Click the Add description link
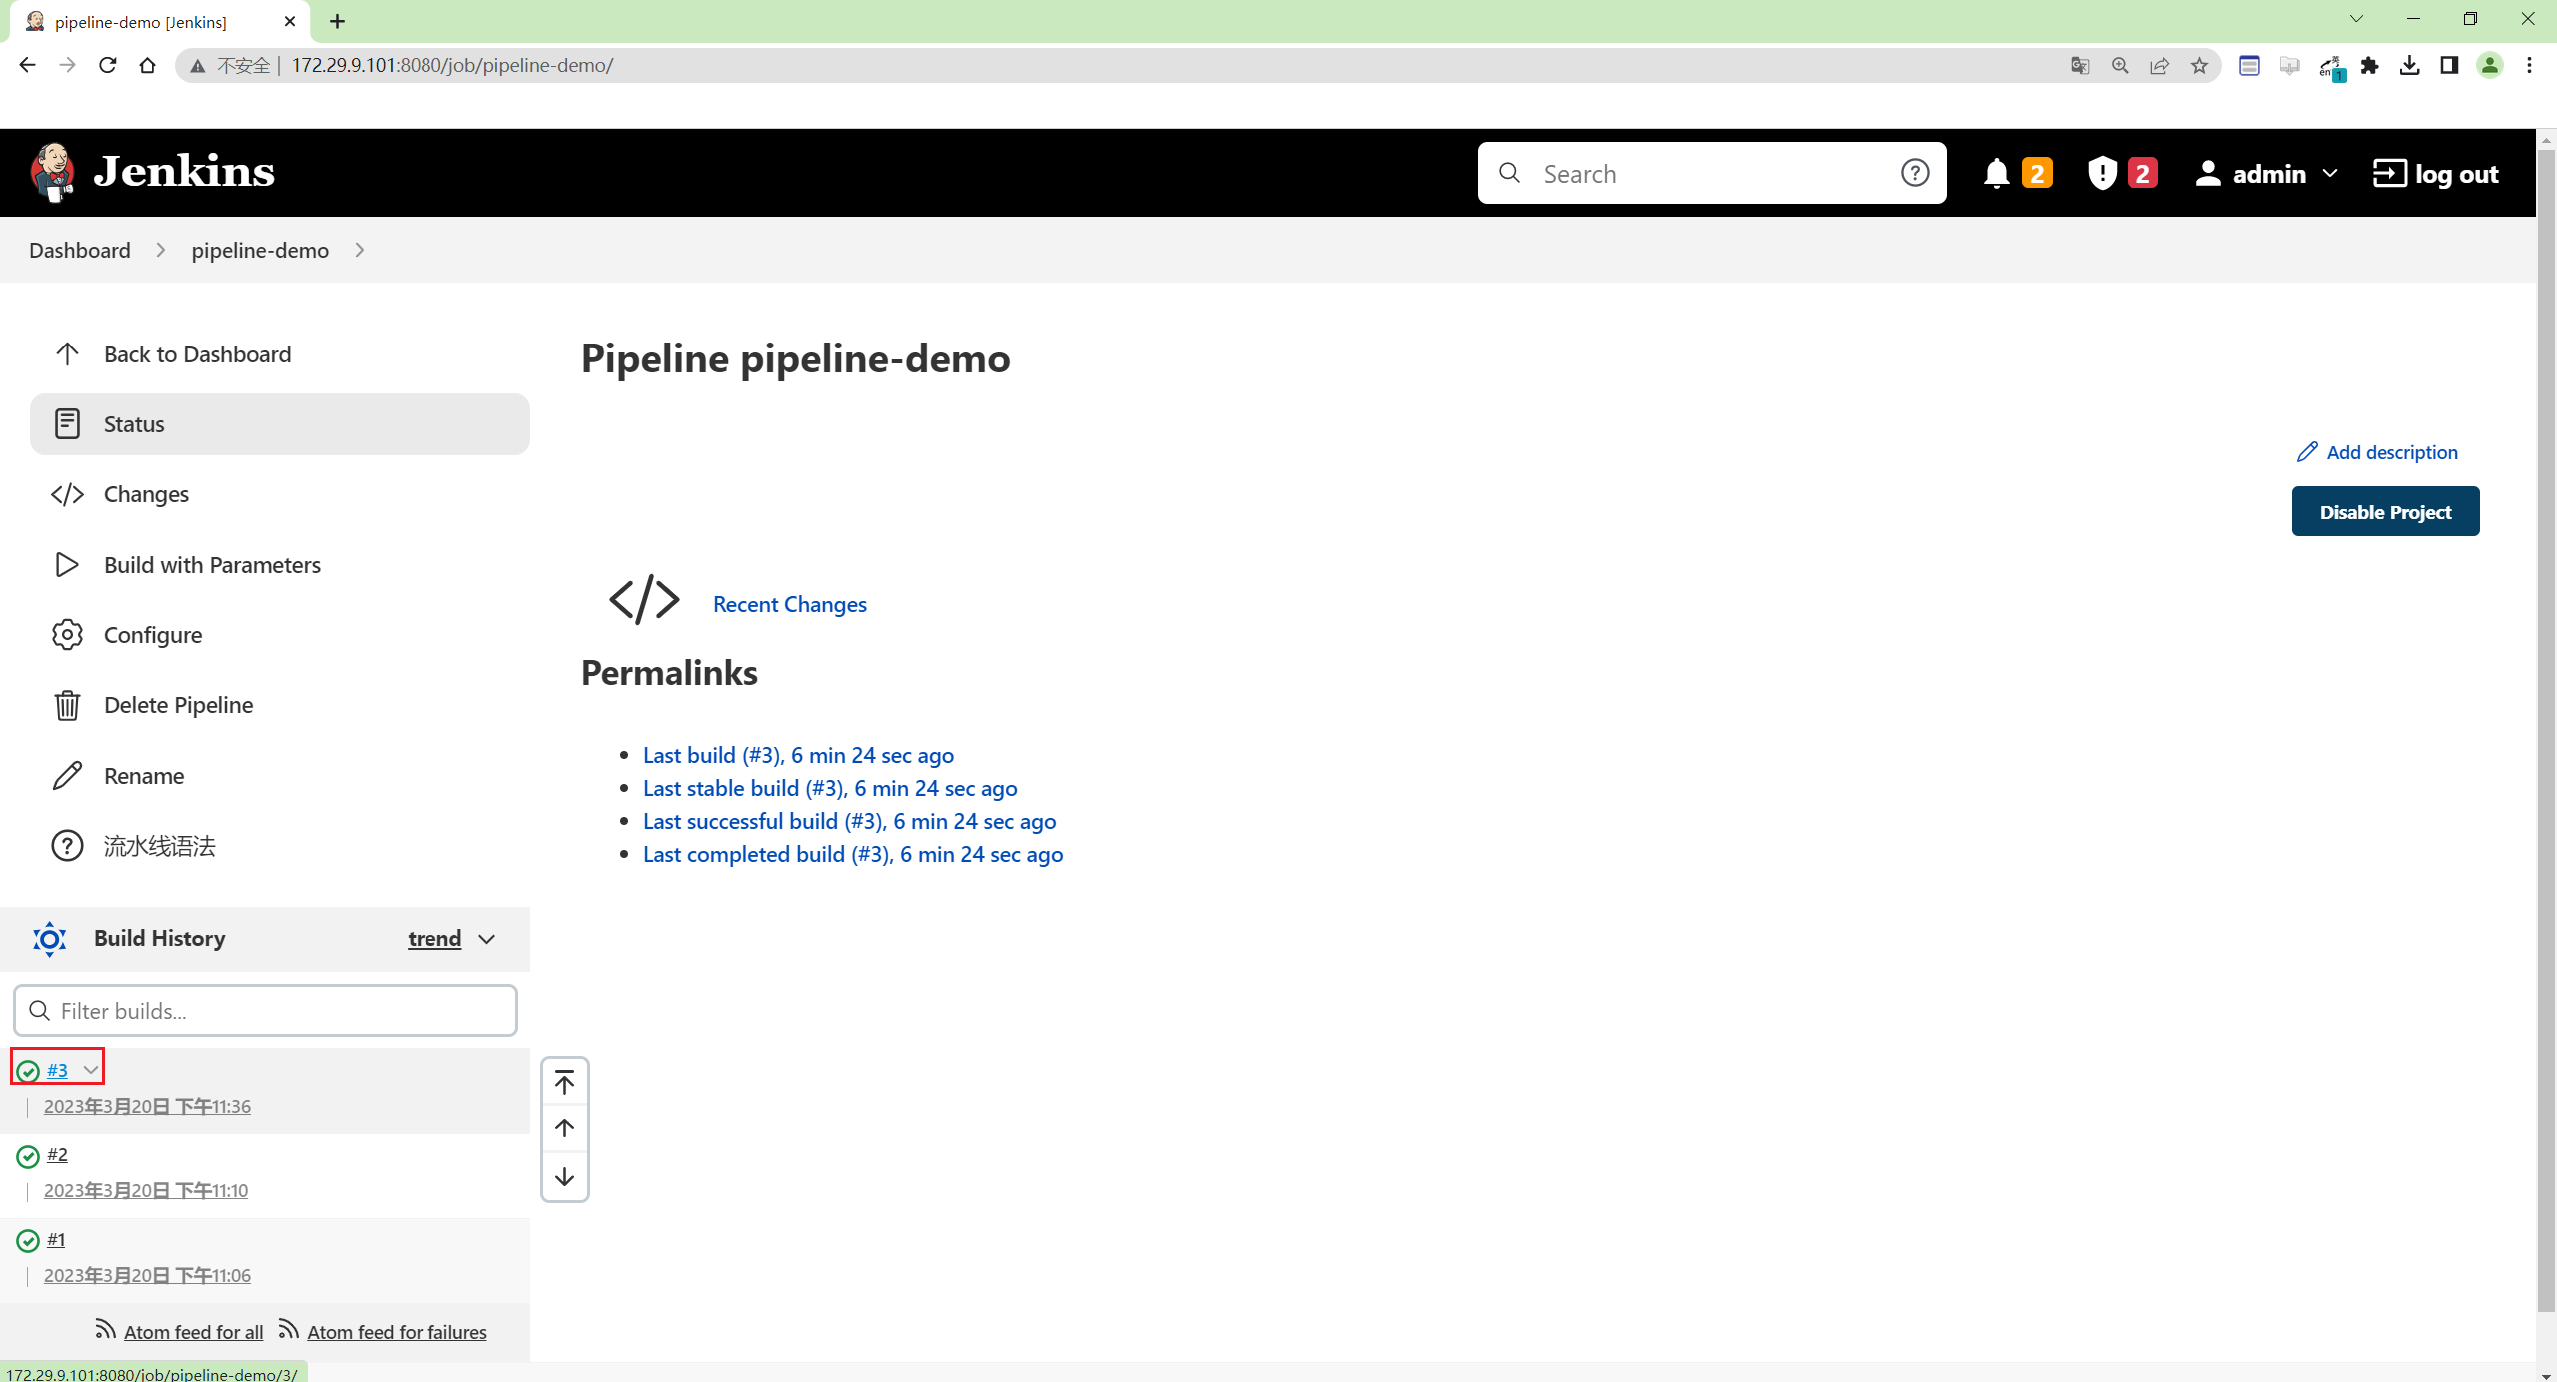 click(x=2392, y=452)
